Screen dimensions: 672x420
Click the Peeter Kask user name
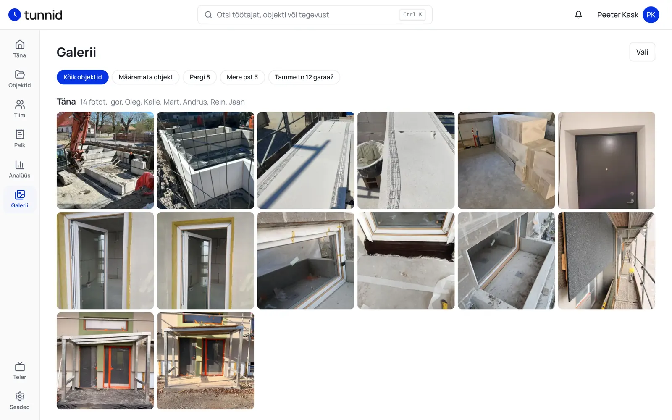[x=618, y=15]
